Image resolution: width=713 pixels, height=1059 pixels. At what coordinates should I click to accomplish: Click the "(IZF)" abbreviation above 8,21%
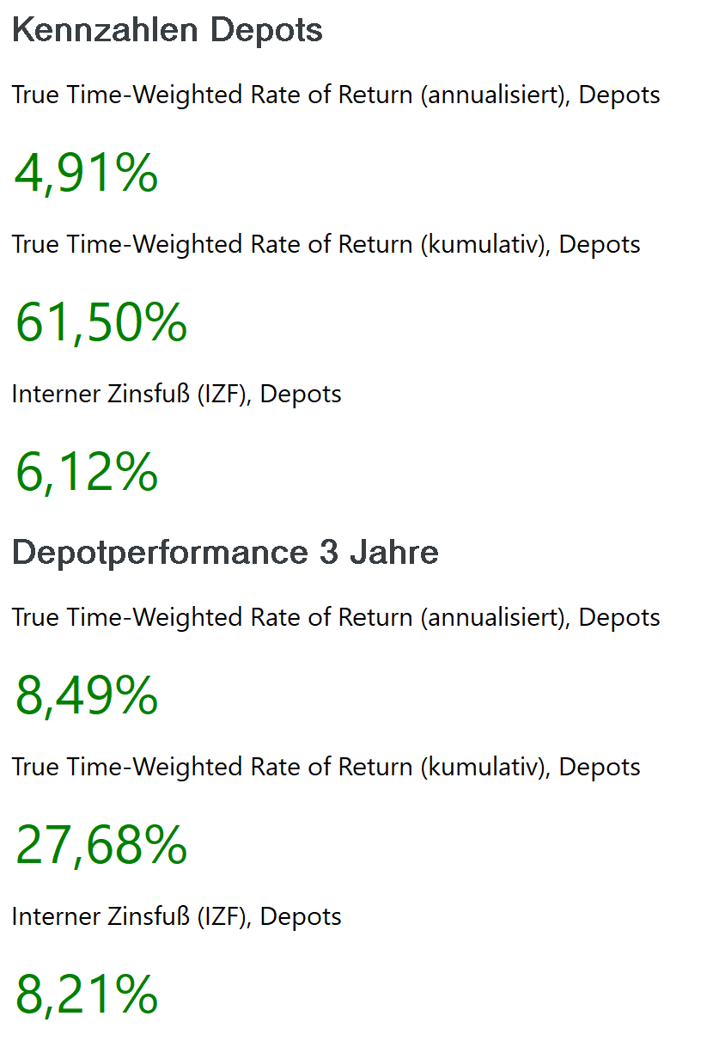[x=224, y=917]
